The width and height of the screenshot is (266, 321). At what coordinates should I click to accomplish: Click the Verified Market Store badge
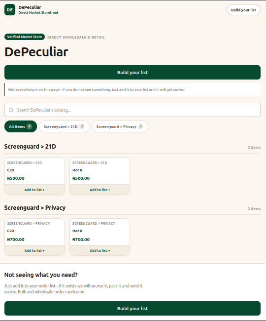[25, 37]
